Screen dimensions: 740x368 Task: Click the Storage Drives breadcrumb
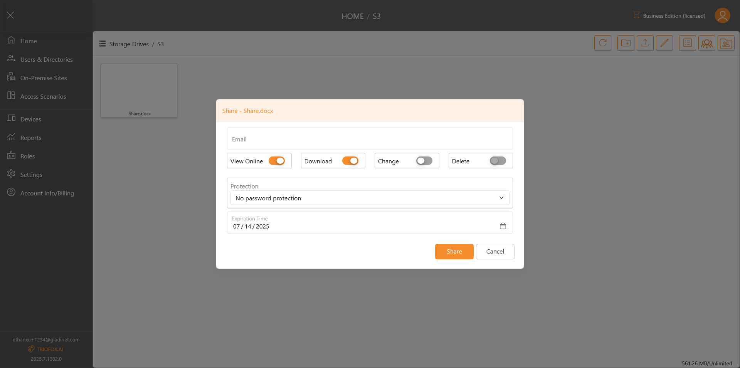[x=129, y=44]
